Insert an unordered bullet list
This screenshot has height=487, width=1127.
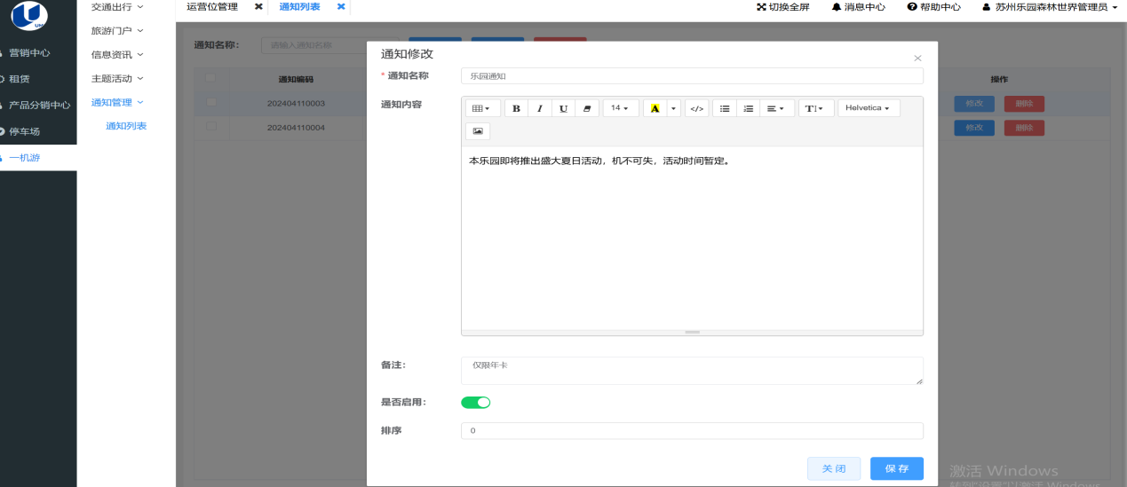click(725, 108)
